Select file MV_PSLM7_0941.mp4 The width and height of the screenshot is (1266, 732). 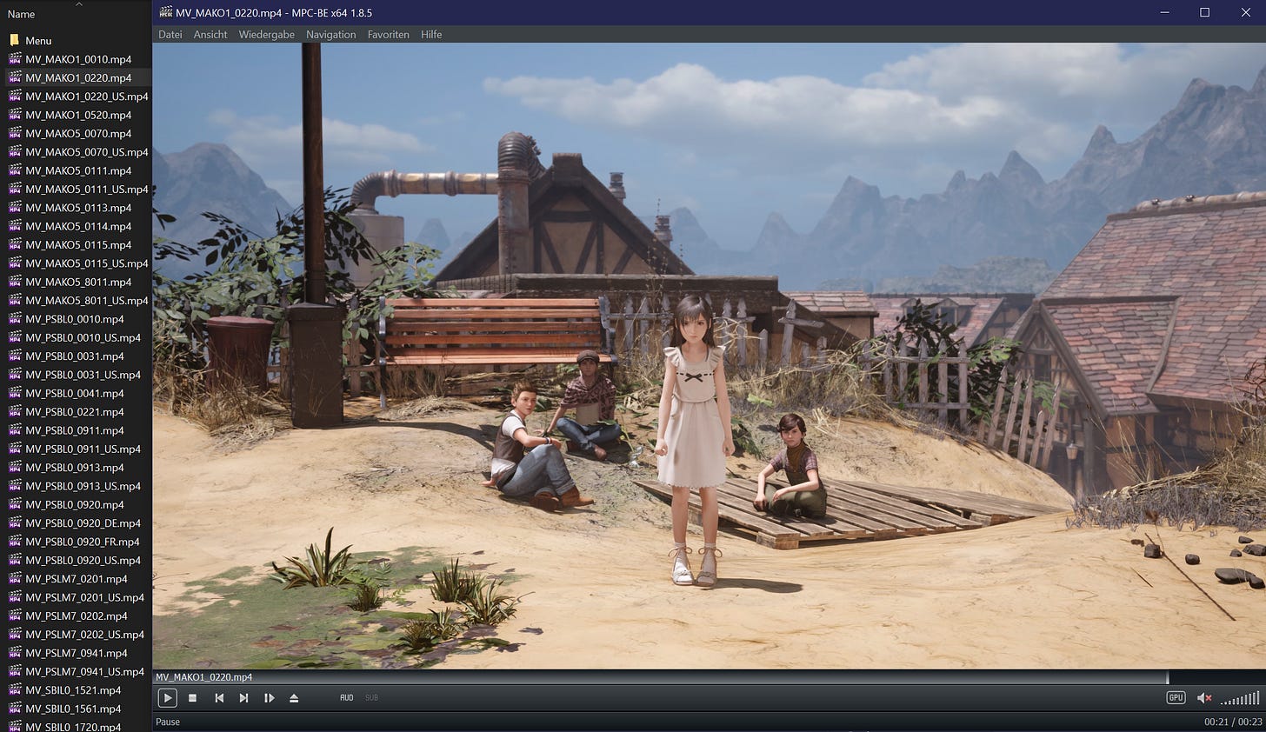(x=76, y=653)
